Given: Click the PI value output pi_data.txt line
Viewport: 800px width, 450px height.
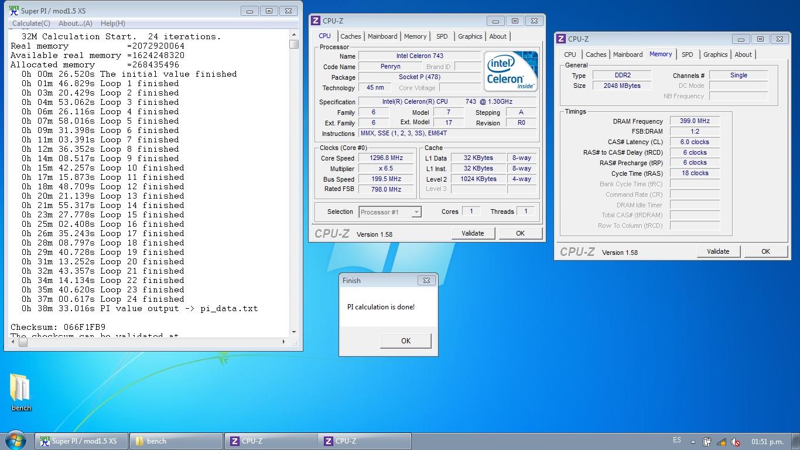Looking at the screenshot, I should (139, 308).
